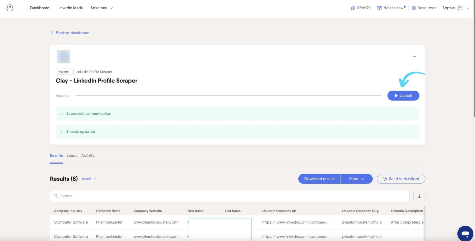This screenshot has width=475, height=241.
Task: Click the PhantomBuster ghost logo
Action: [x=10, y=8]
